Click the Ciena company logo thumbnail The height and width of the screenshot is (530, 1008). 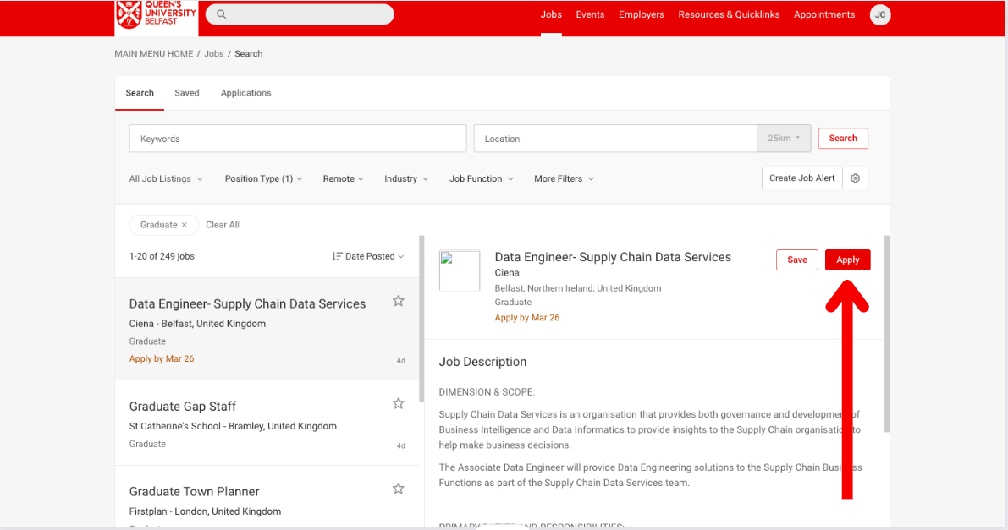click(x=460, y=271)
